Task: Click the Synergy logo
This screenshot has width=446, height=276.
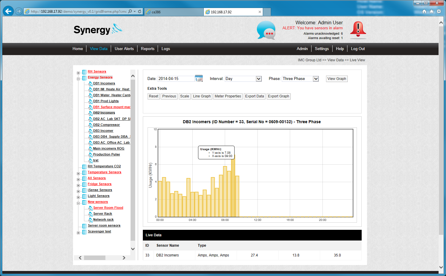Action: [98, 30]
